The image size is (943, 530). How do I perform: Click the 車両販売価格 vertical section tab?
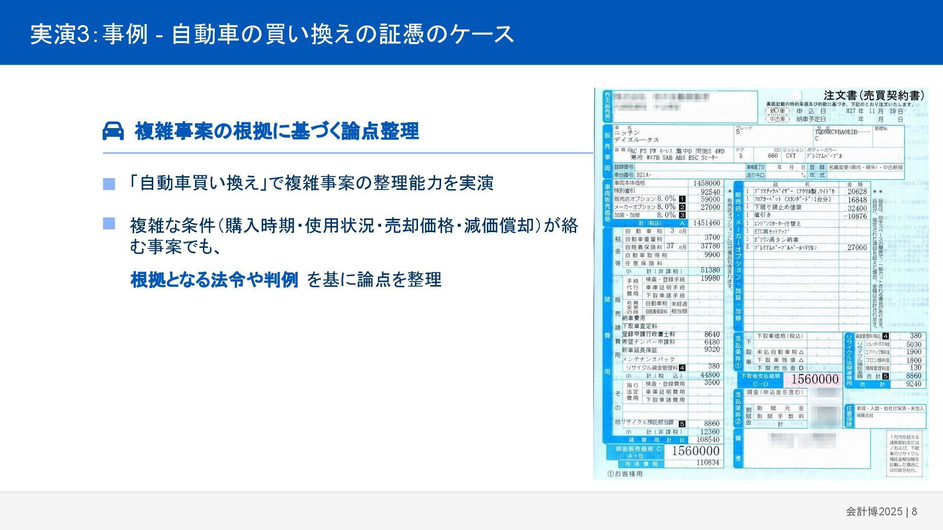tap(608, 203)
